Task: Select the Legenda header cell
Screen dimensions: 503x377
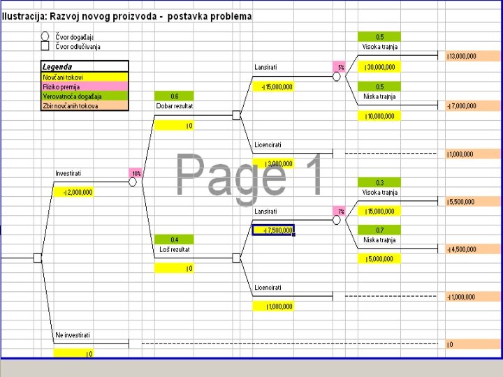Action: click(x=85, y=67)
